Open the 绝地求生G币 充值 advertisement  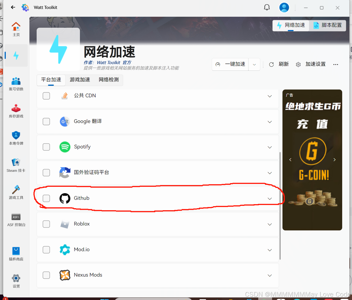(x=312, y=160)
